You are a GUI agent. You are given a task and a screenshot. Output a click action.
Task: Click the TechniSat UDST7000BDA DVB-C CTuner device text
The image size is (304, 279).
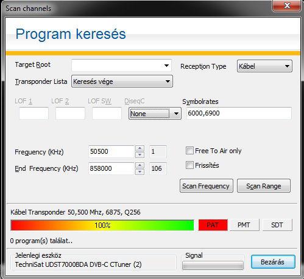click(78, 264)
